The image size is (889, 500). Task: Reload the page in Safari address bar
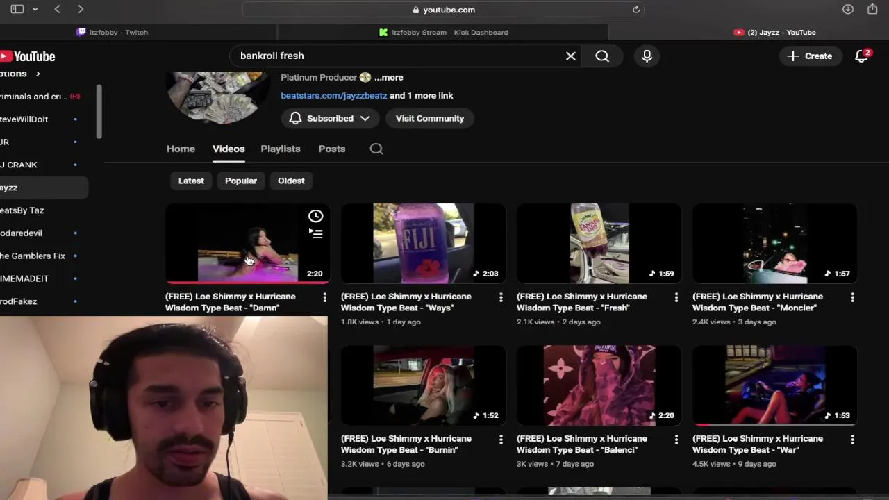pos(635,10)
